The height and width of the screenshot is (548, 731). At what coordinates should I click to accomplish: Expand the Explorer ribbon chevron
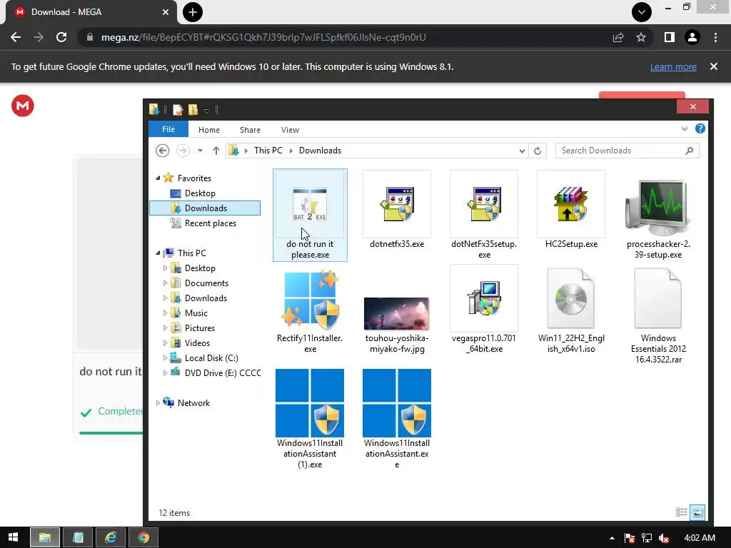pyautogui.click(x=684, y=129)
